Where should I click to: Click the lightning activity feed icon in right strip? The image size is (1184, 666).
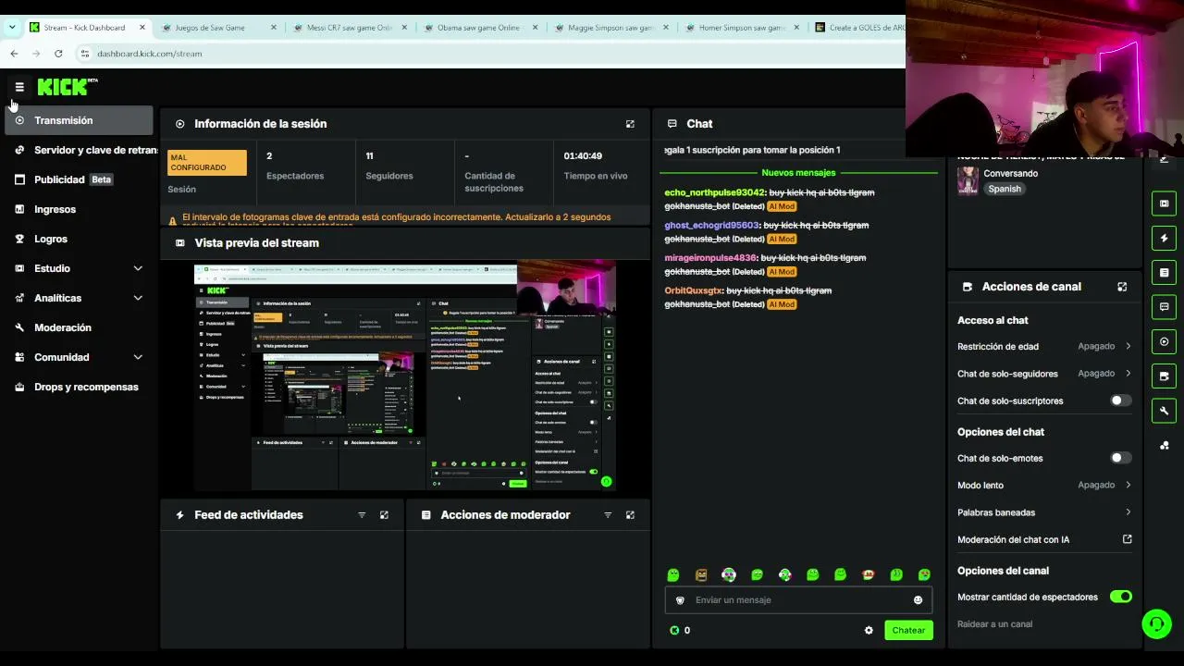[x=1165, y=238]
